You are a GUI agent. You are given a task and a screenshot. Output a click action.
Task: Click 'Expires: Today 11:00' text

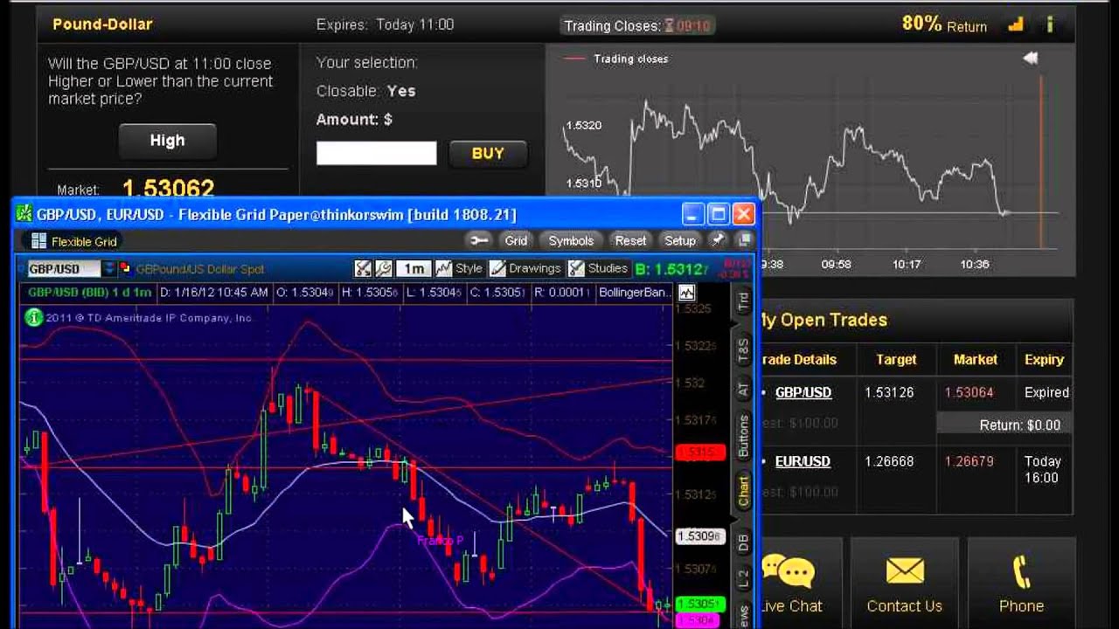click(385, 24)
